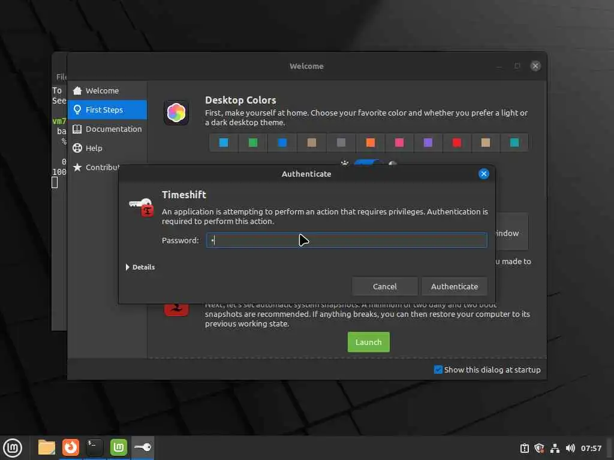The image size is (614, 460).
Task: Select the pink desktop color swatch
Action: [x=399, y=143]
